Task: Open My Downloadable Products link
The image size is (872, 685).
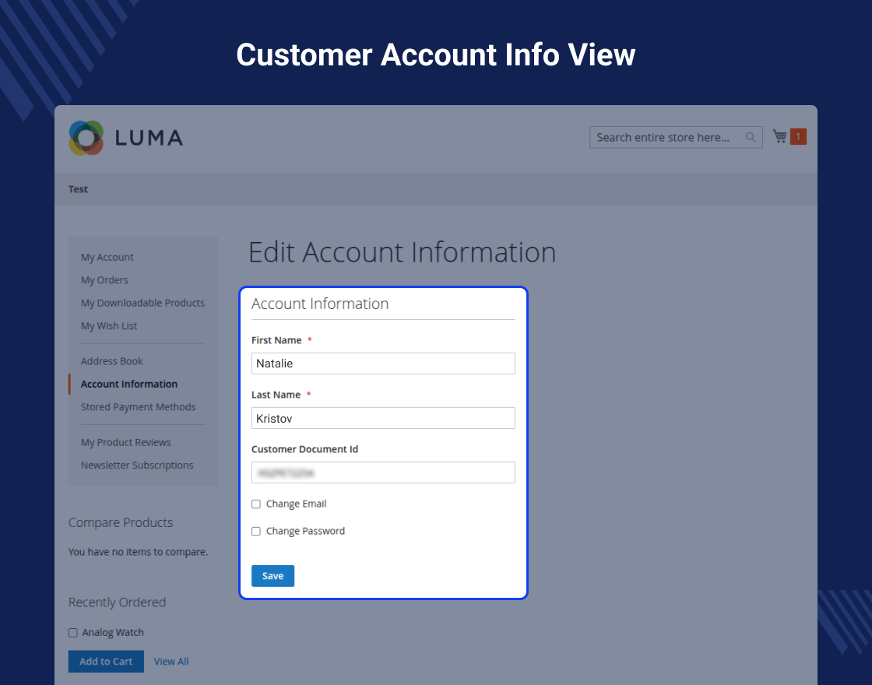Action: tap(142, 304)
